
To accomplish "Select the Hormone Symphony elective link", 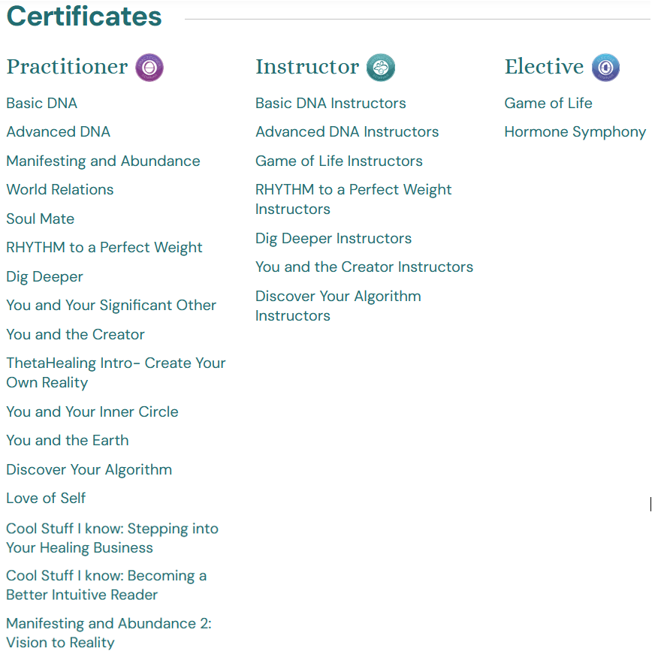I will (x=575, y=132).
